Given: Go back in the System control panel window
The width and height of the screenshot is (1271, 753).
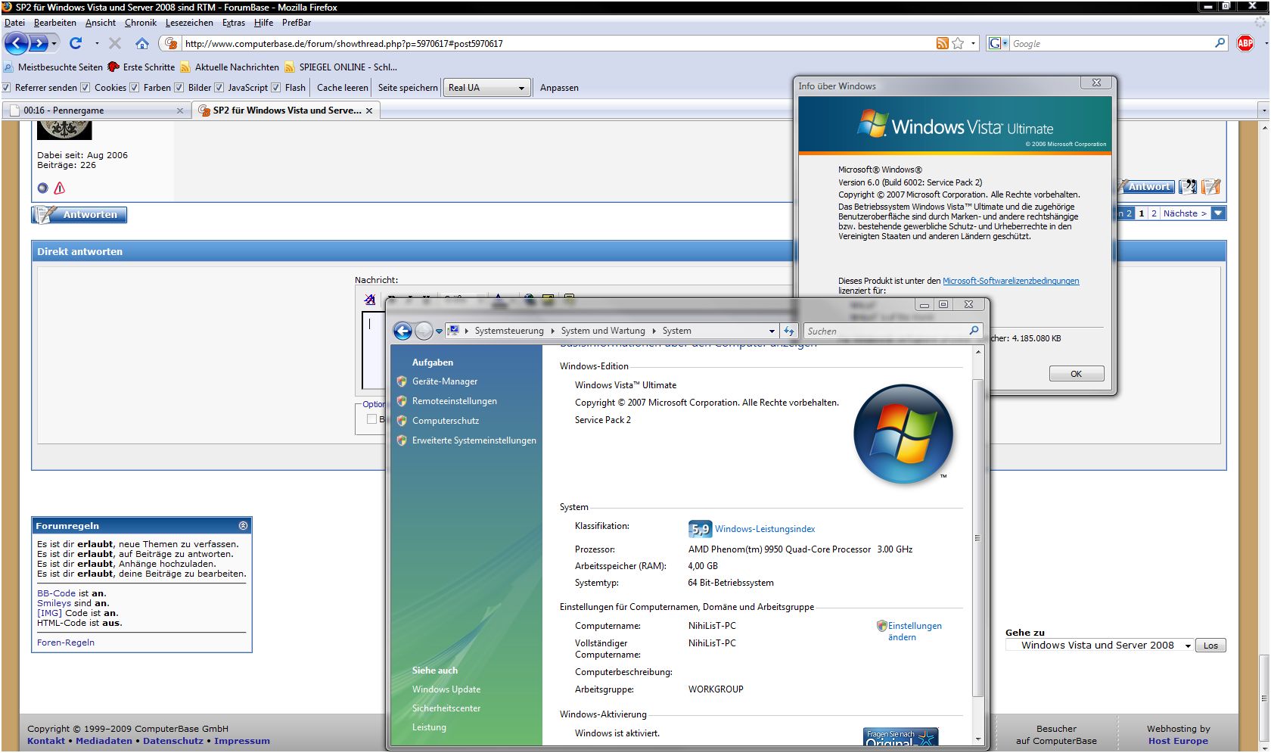Looking at the screenshot, I should click(x=402, y=331).
